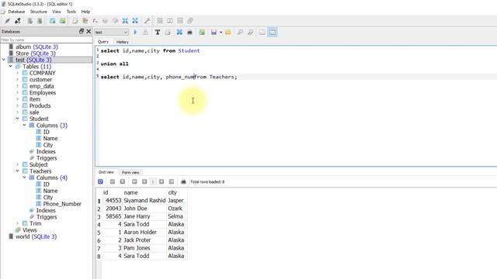Open the SQL functions editor (Fx) icon
497x279 pixels.
(x=95, y=21)
